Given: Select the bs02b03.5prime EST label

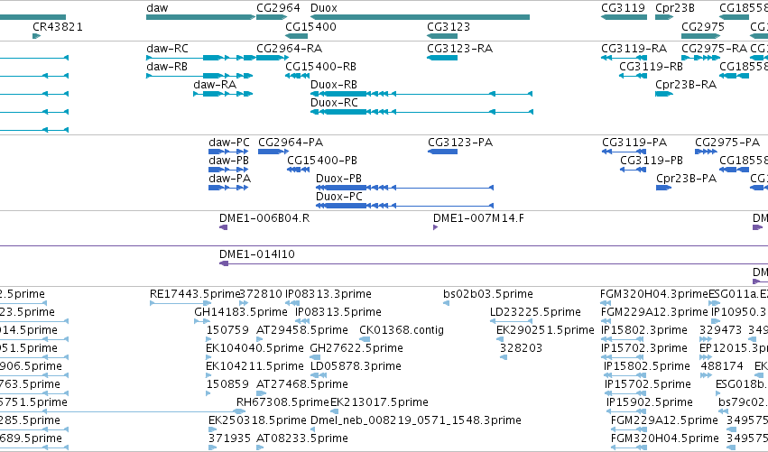Looking at the screenshot, I should click(488, 294).
